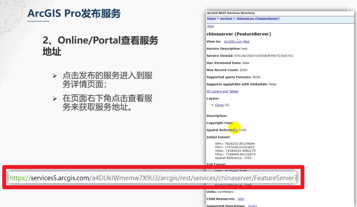Open the ArcGIS.com Map link

tap(237, 42)
